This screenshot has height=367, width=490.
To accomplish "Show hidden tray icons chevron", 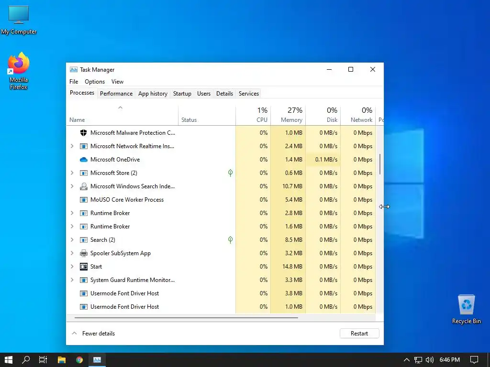I will pos(407,360).
